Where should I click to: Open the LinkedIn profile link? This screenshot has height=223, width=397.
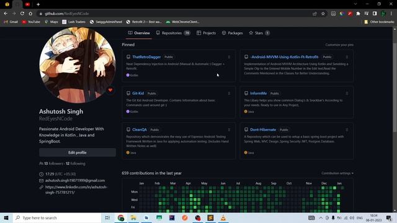[x=76, y=190]
